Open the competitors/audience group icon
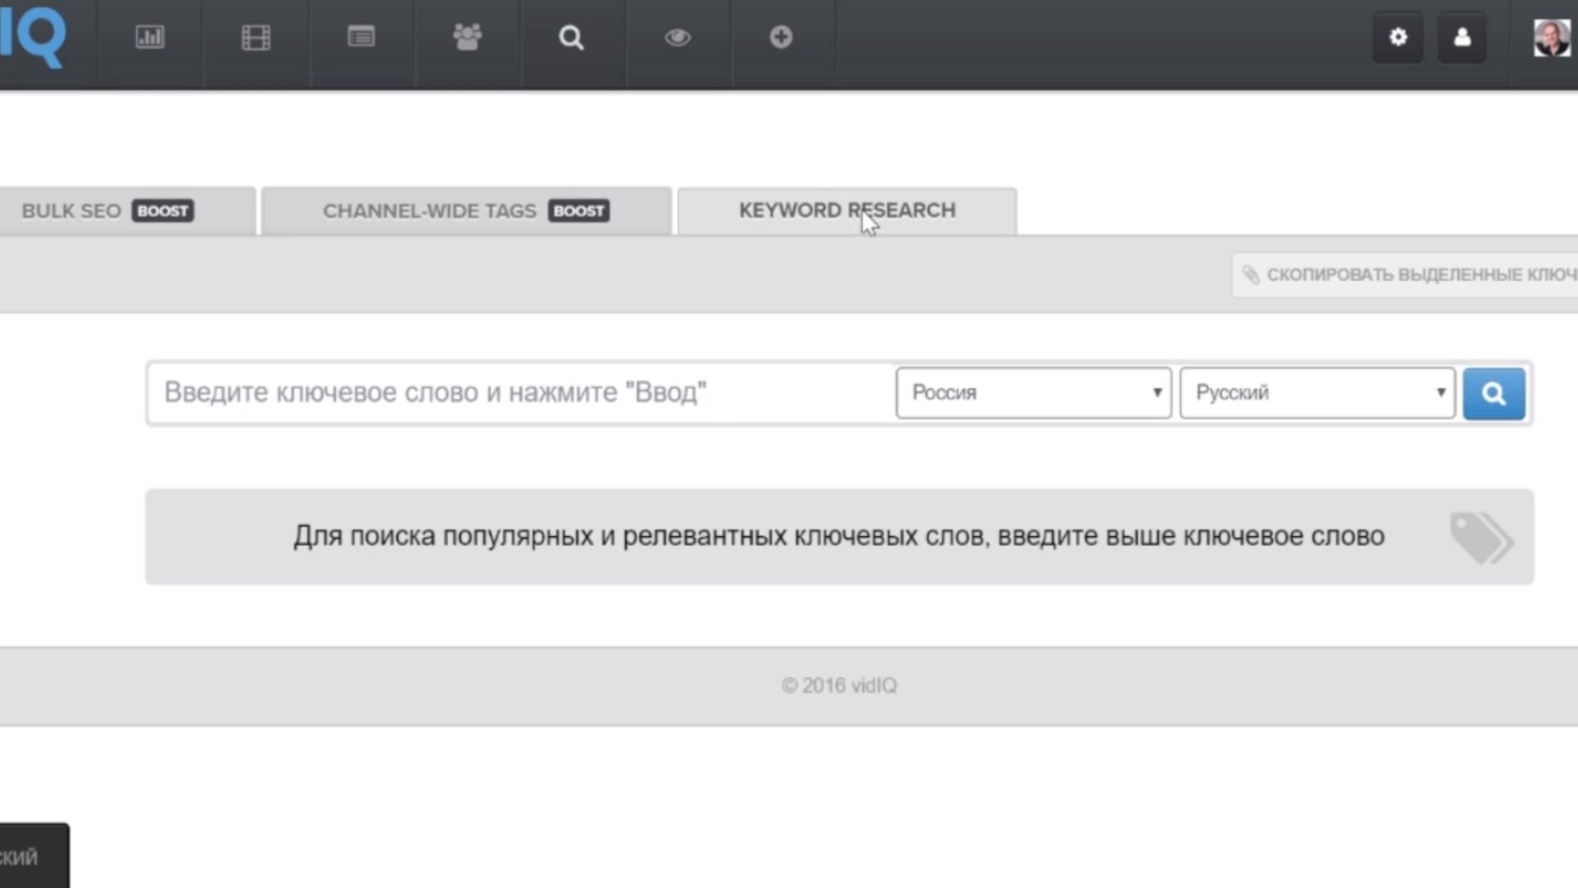Image resolution: width=1578 pixels, height=888 pixels. tap(465, 37)
